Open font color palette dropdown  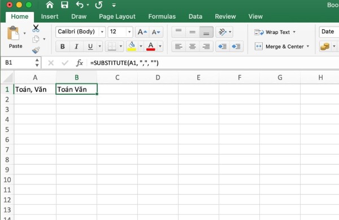click(x=160, y=46)
